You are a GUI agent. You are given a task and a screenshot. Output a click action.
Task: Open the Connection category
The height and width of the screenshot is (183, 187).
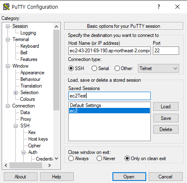[x=23, y=106]
